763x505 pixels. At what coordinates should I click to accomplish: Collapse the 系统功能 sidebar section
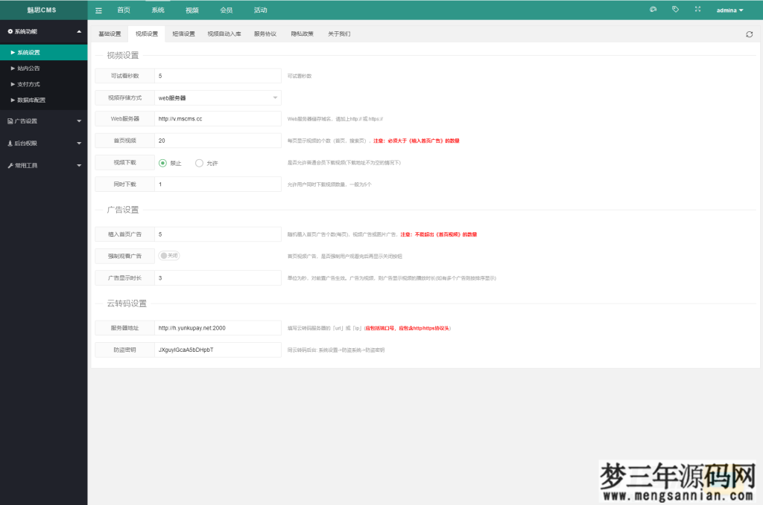coord(78,31)
